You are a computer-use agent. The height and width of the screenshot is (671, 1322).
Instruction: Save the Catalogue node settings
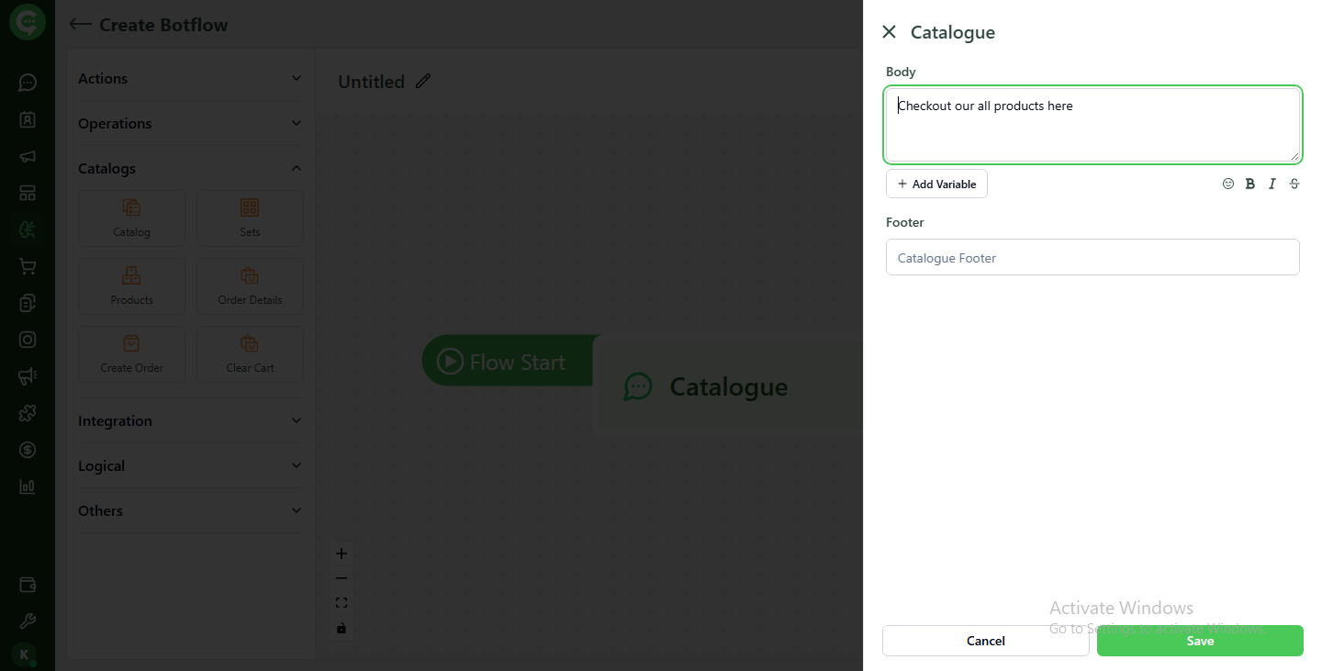tap(1199, 641)
